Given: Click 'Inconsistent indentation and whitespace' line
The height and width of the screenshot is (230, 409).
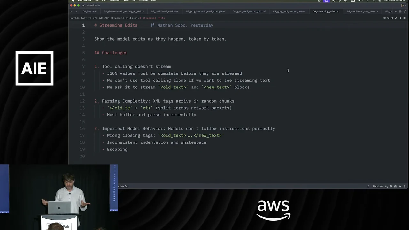Looking at the screenshot, I should click(x=154, y=142).
